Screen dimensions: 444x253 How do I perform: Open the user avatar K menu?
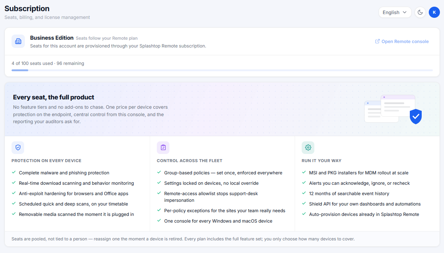pos(434,13)
